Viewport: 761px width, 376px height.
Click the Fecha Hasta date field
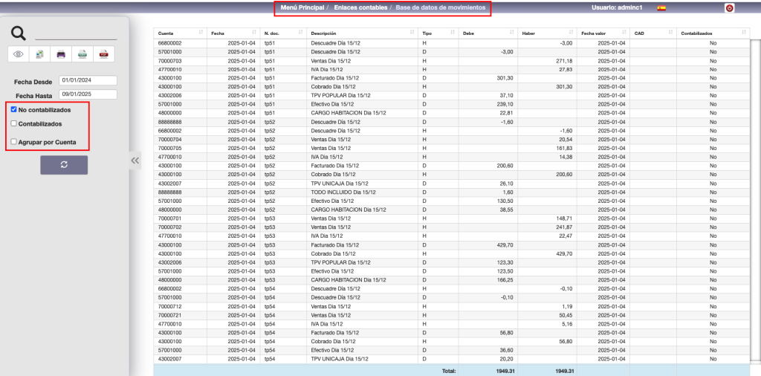coord(88,95)
